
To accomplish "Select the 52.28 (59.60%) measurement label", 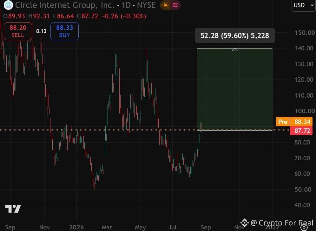I will (x=235, y=35).
